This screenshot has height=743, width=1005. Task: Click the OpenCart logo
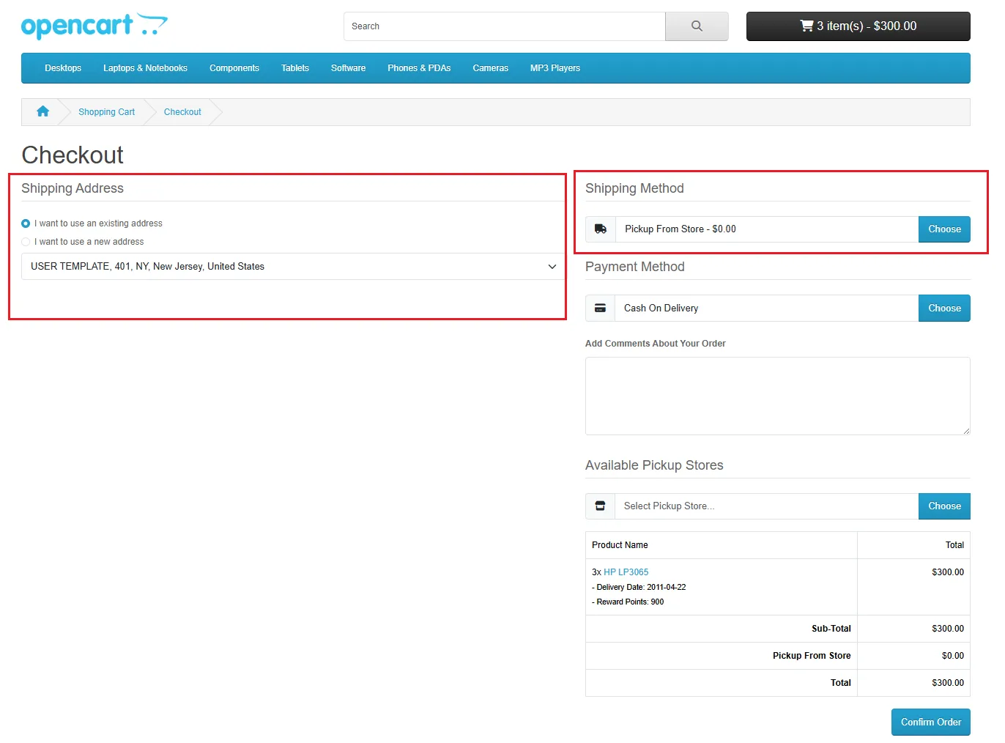94,26
